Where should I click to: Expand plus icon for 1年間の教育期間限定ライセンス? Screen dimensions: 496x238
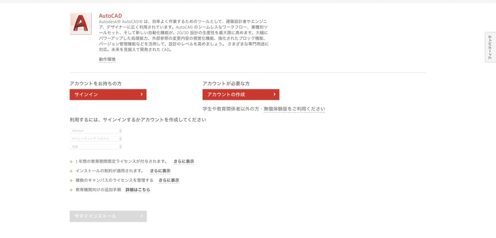(71, 161)
